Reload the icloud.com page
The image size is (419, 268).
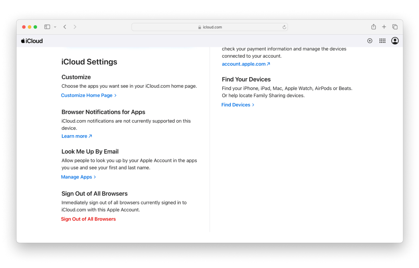284,27
